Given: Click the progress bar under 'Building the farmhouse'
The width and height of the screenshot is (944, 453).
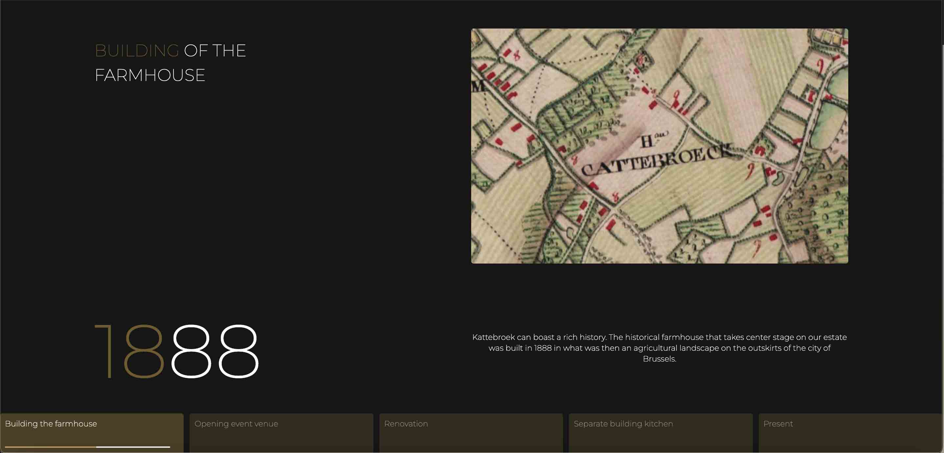Looking at the screenshot, I should point(87,447).
